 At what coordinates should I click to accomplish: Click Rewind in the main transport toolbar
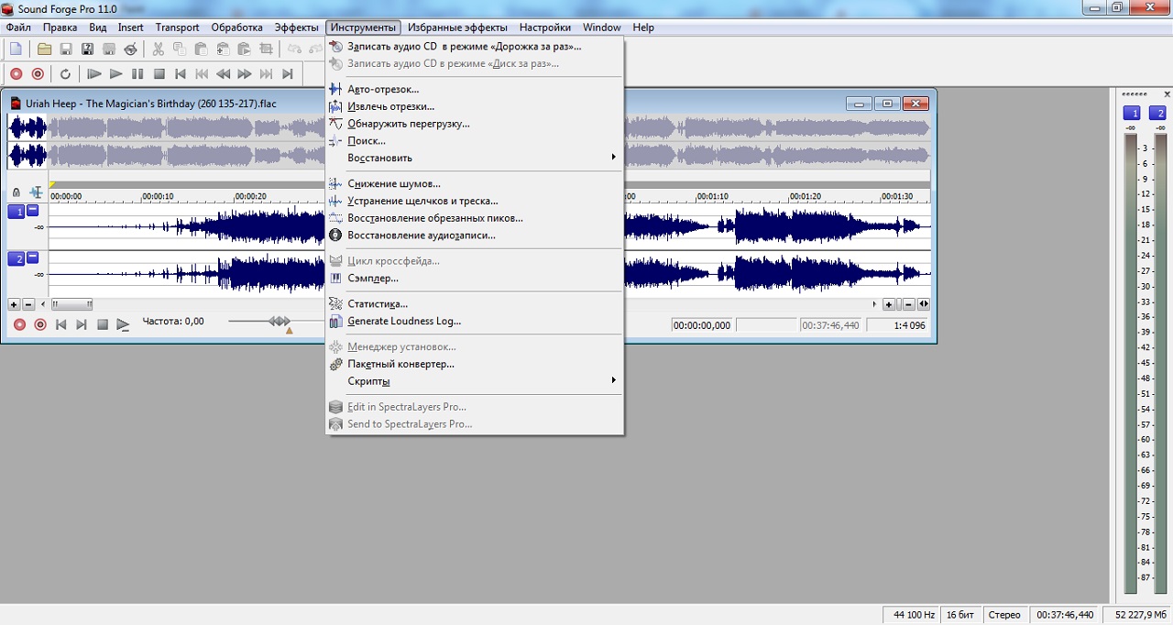(x=223, y=74)
